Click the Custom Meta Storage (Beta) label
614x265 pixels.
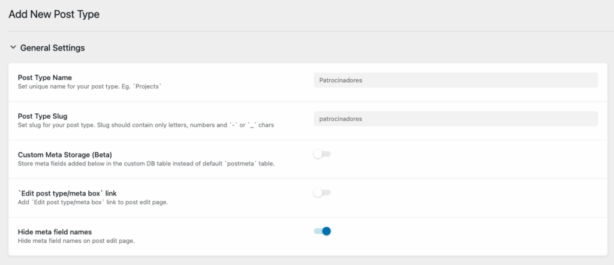(65, 154)
